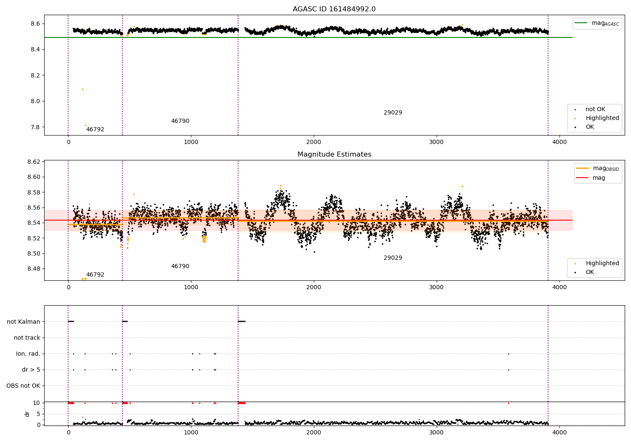The width and height of the screenshot is (631, 442).
Task: Click the red dr marker near x 3590
Action: (x=509, y=403)
